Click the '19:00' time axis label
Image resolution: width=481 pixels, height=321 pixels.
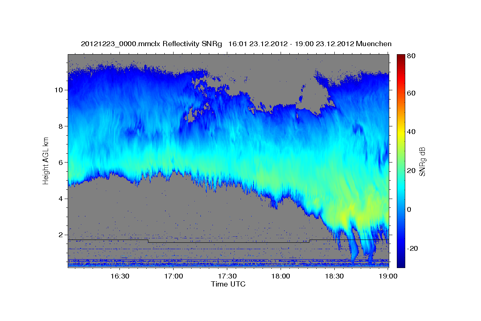[388, 276]
